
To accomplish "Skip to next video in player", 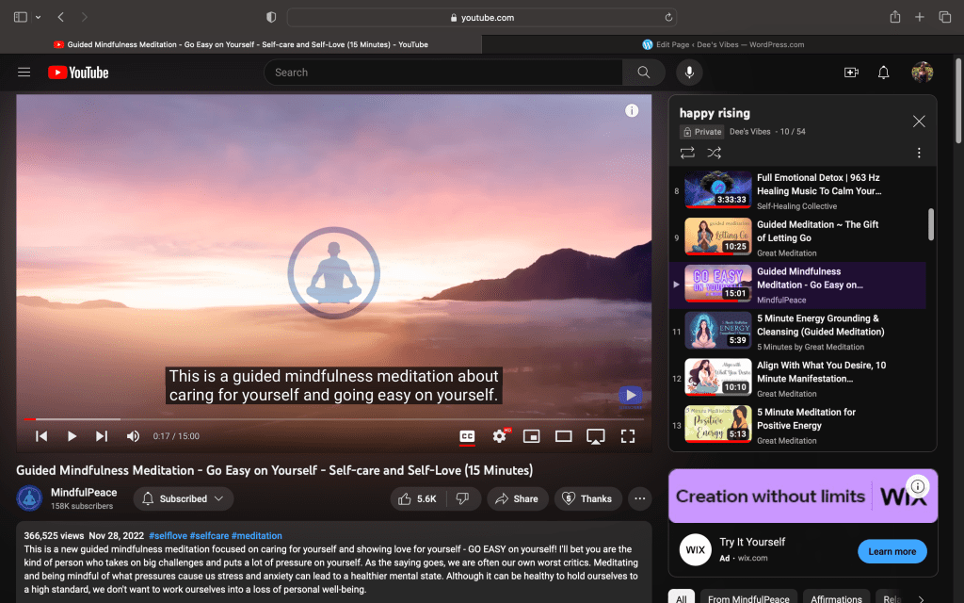I will (x=102, y=436).
